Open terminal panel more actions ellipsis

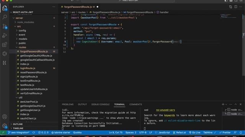(x=230, y=104)
